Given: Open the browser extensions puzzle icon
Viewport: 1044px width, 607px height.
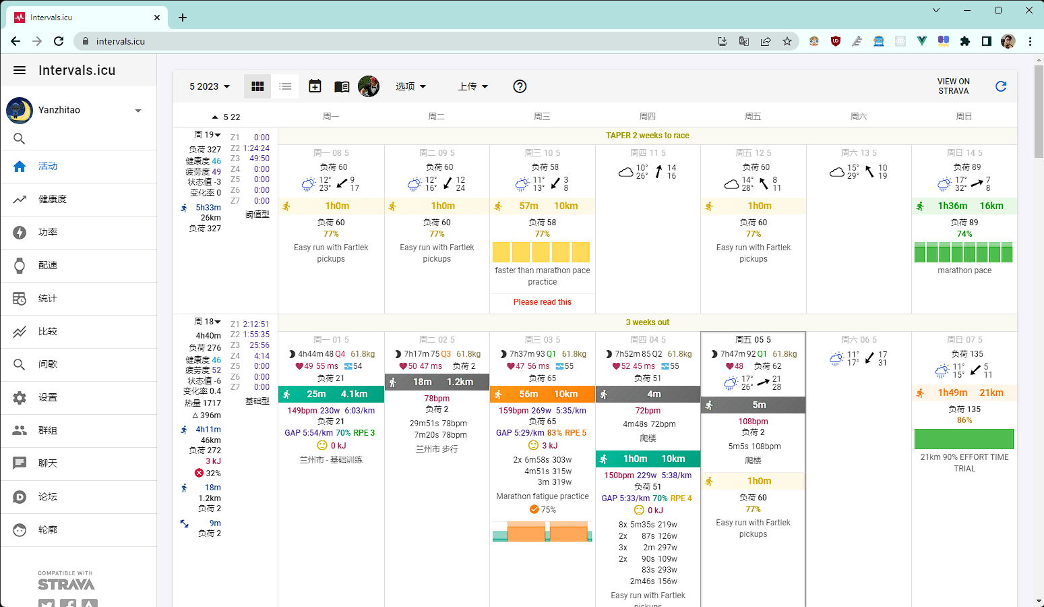Looking at the screenshot, I should [965, 41].
